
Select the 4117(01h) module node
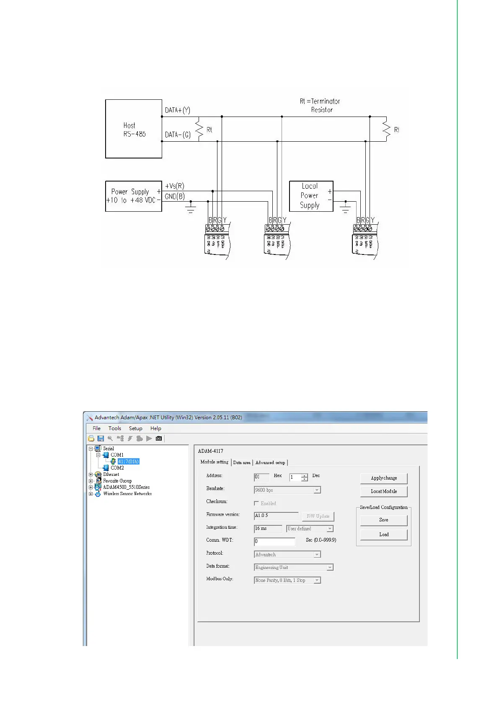pyautogui.click(x=128, y=462)
